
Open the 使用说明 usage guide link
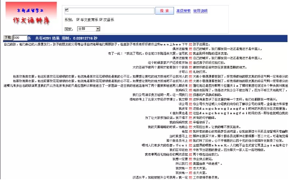pos(200,11)
